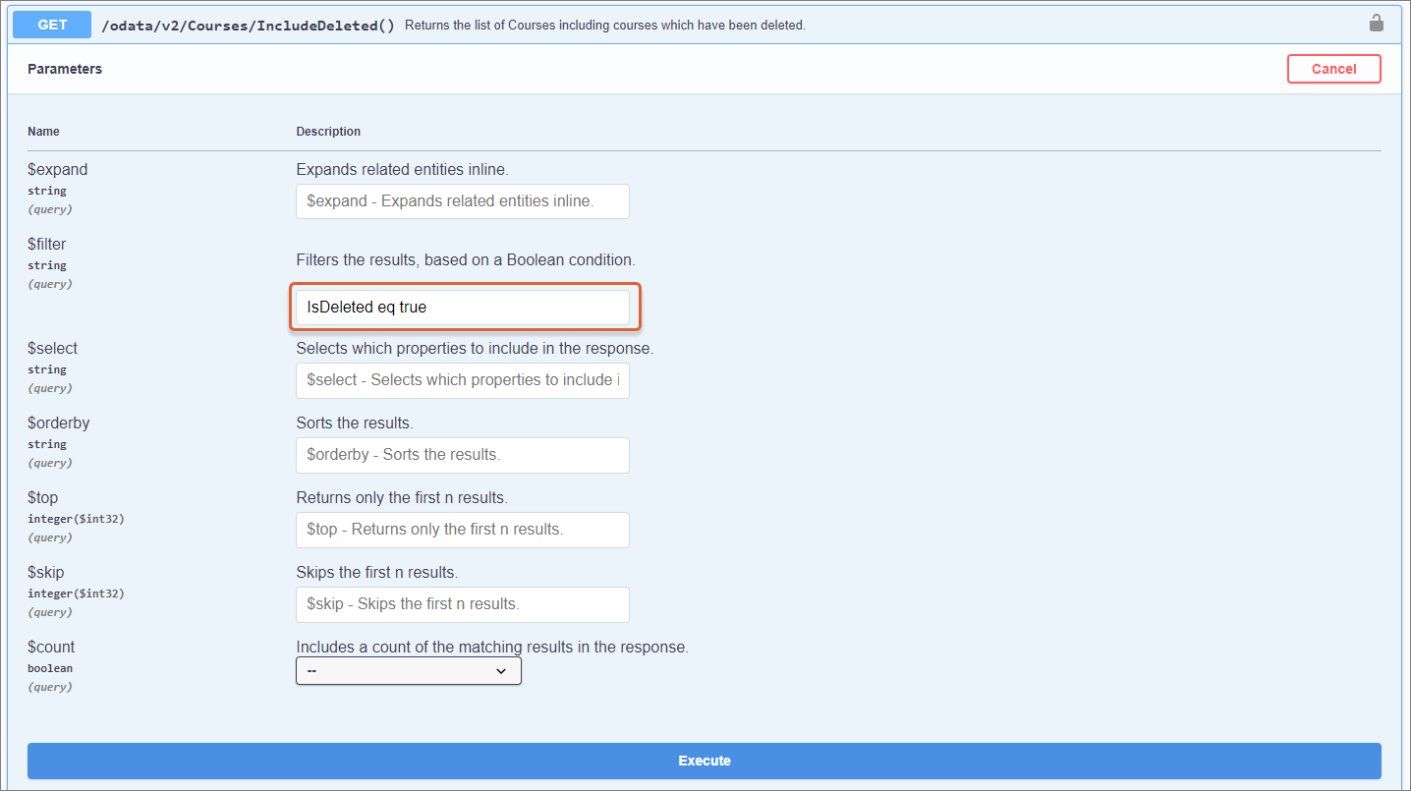Click the $skip input box
1411x791 pixels.
pyautogui.click(x=462, y=604)
